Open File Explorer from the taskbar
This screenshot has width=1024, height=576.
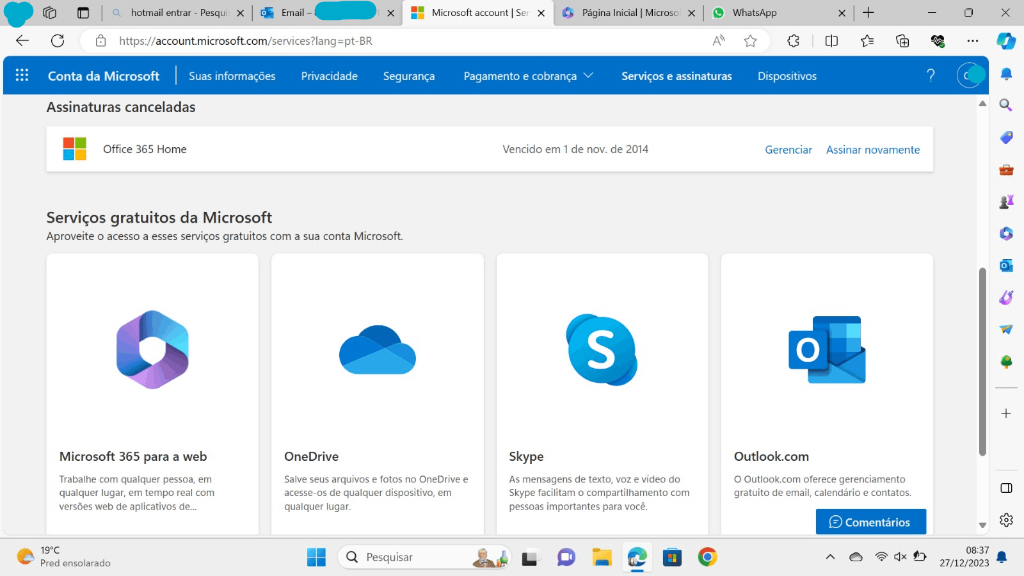[602, 557]
